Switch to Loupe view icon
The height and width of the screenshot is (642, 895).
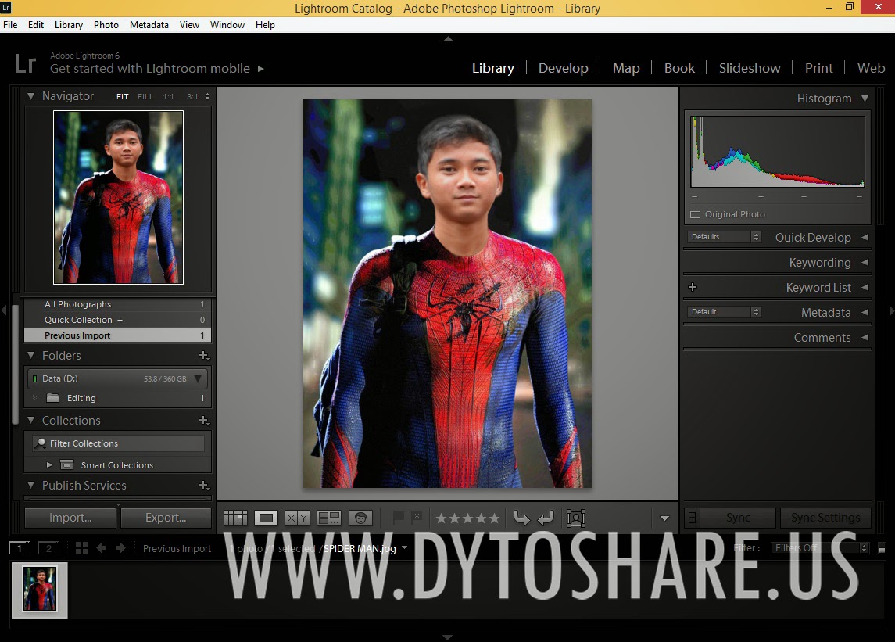click(266, 518)
